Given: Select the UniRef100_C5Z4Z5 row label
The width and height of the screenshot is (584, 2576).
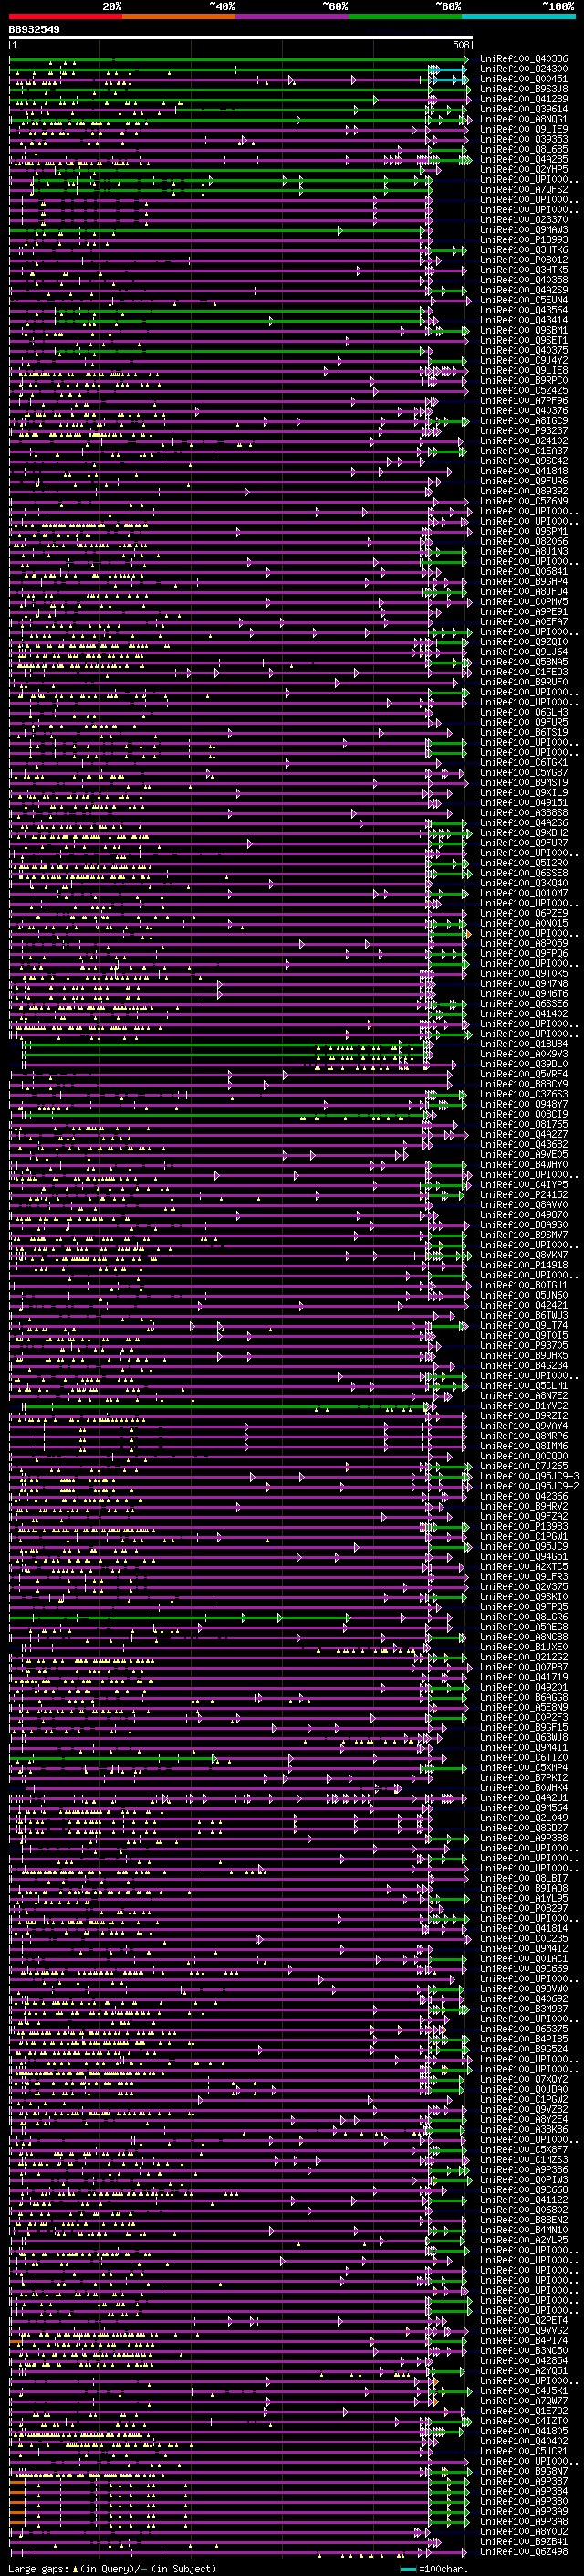Looking at the screenshot, I should pos(524,390).
